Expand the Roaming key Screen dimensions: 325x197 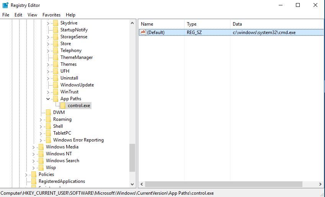[41, 120]
